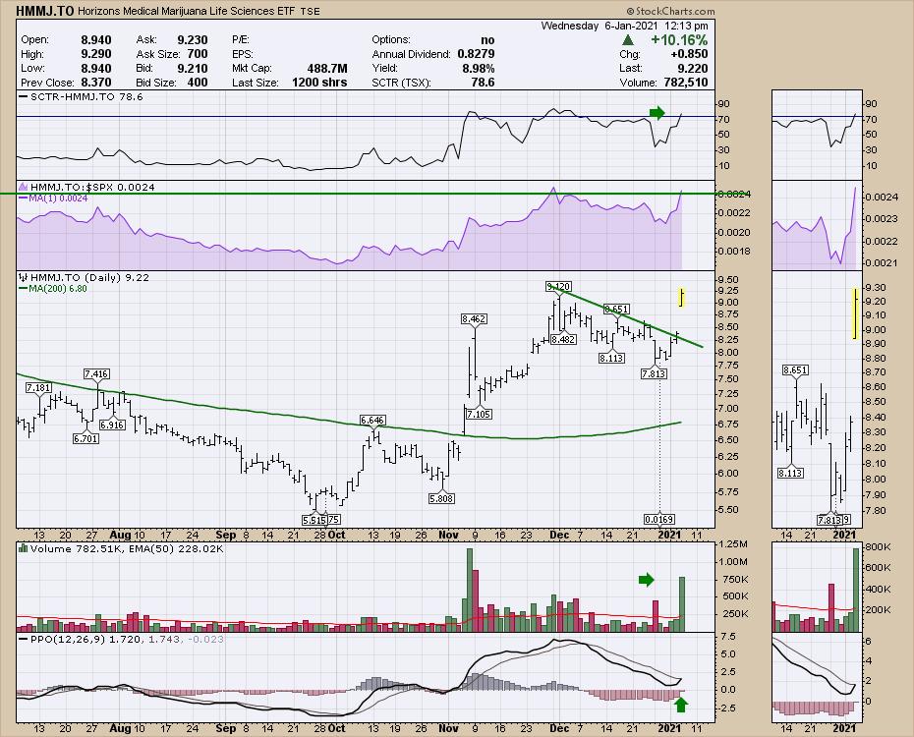This screenshot has height=737, width=914.
Task: Select the 7.416 price label
Action: [96, 374]
